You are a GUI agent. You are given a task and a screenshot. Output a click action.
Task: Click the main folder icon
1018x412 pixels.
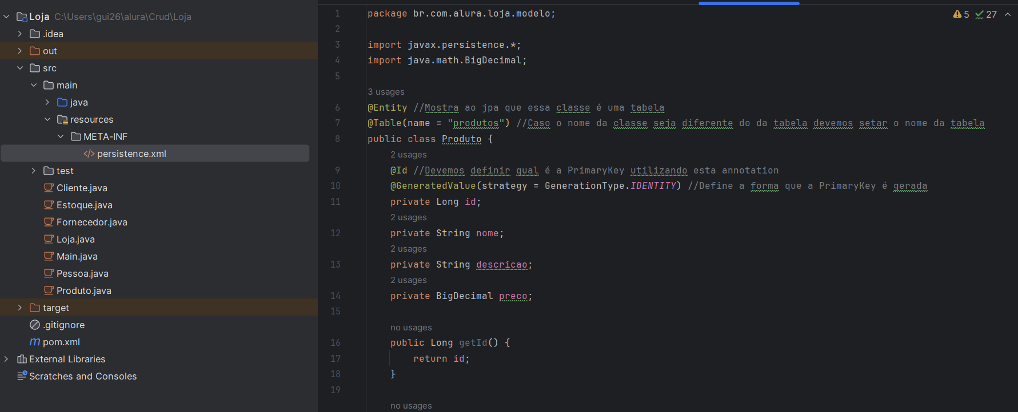point(49,85)
